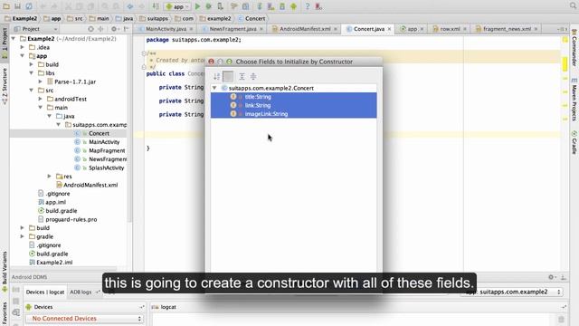Screen dimensions: 579x326
Task: Select link:String field in dialog
Action: (293, 105)
